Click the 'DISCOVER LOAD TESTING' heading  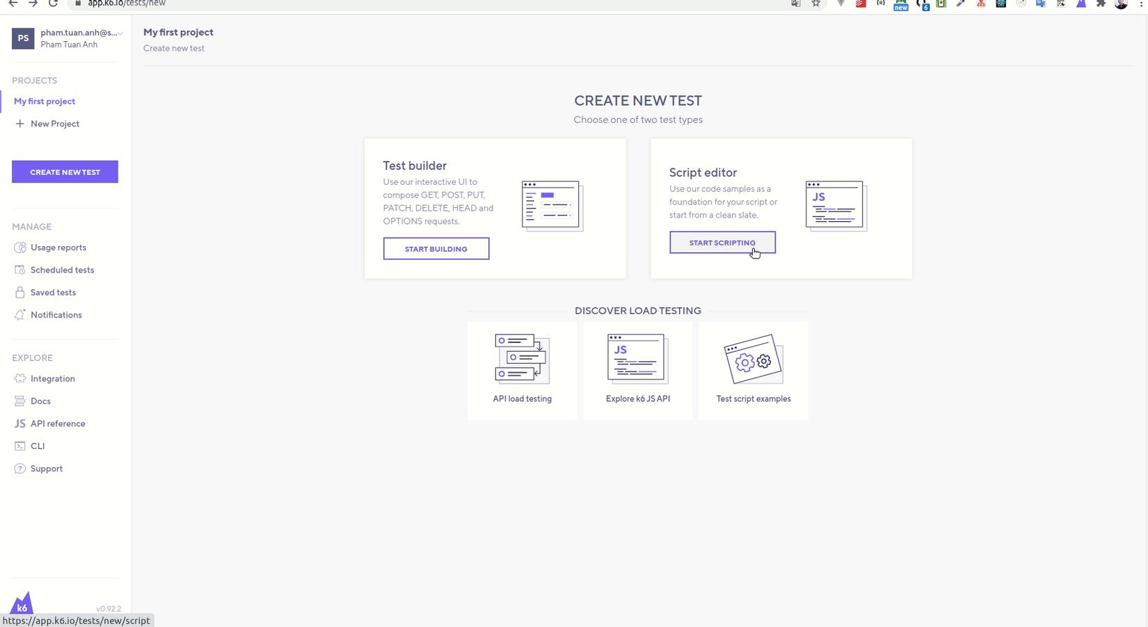638,311
